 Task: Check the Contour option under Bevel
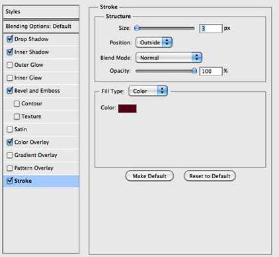17,104
